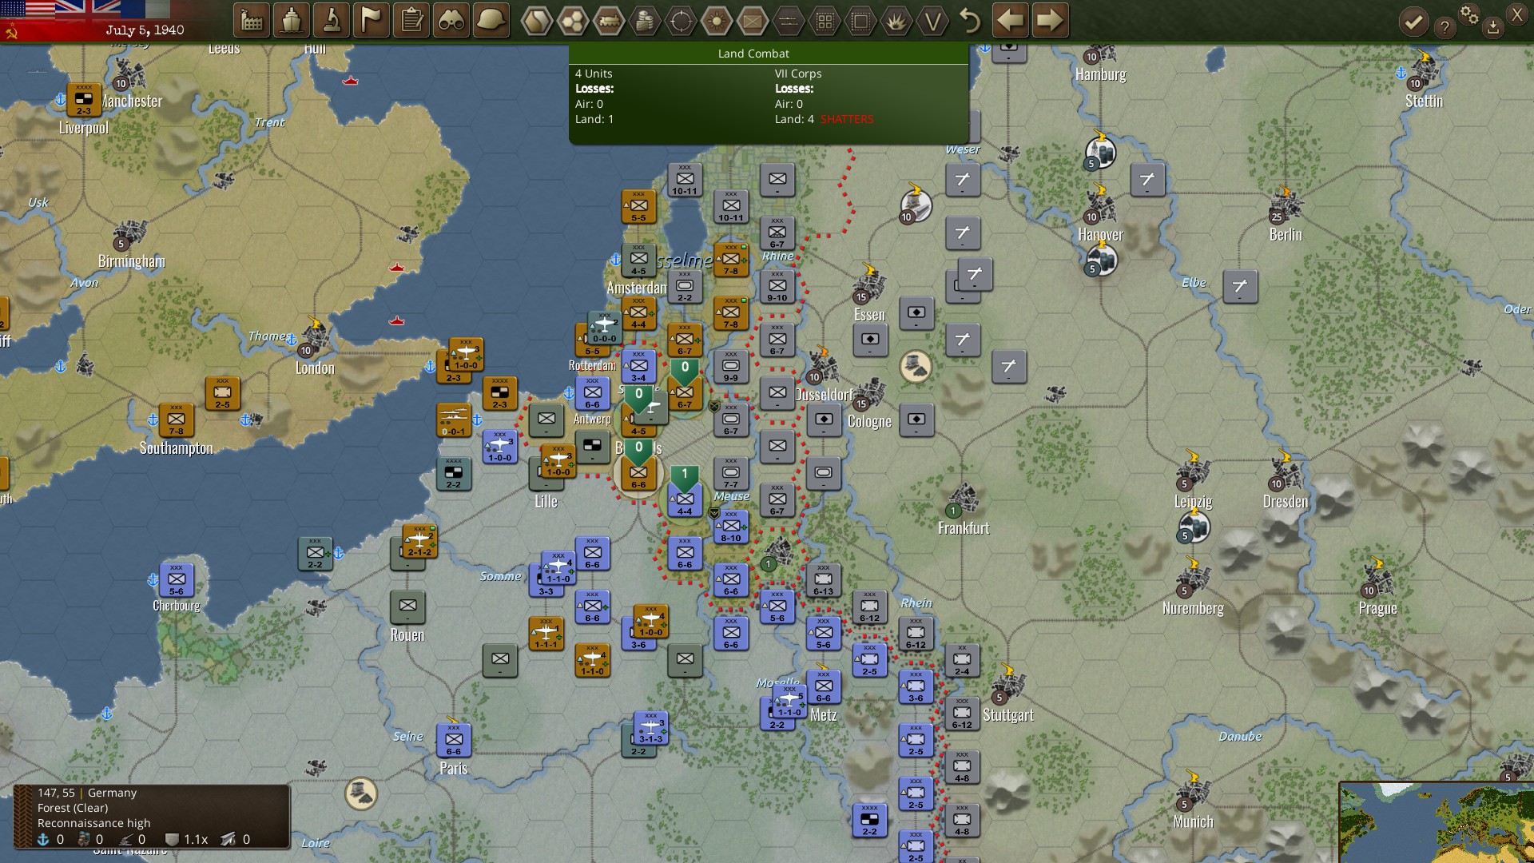Select the 5-6 unit at Cherbourg
The width and height of the screenshot is (1534, 863).
pyautogui.click(x=177, y=580)
